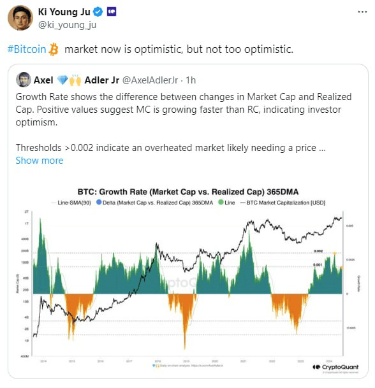
Task: Click the 1h timestamp on quoted tweet
Action: (x=191, y=80)
